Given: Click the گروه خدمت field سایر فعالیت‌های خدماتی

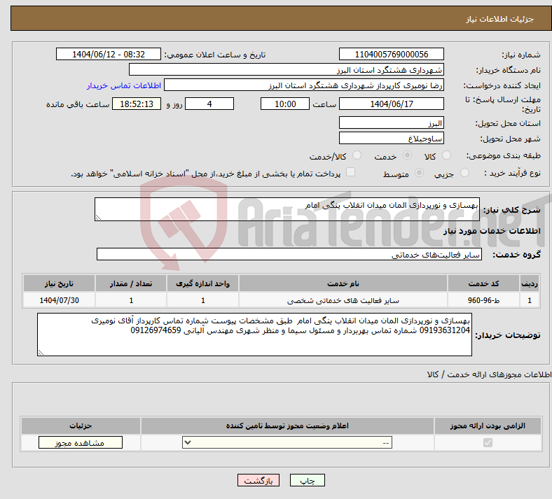Looking at the screenshot, I should pyautogui.click(x=289, y=254).
